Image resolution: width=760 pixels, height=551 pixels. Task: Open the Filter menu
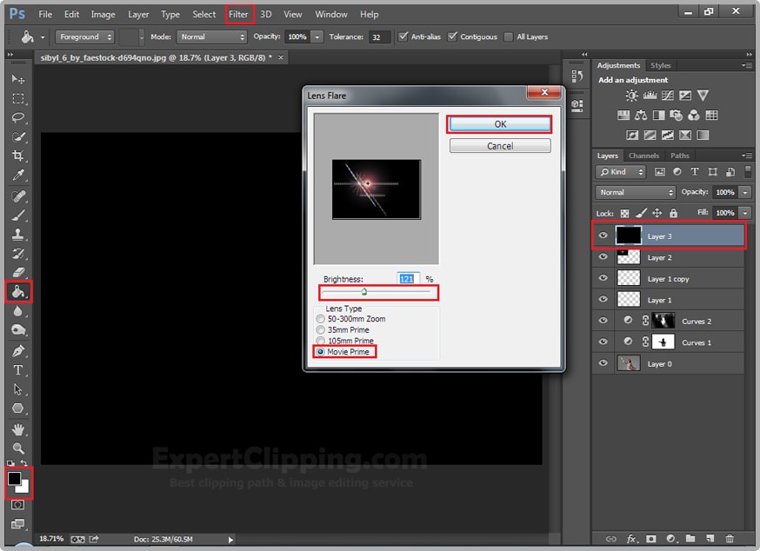[x=238, y=14]
